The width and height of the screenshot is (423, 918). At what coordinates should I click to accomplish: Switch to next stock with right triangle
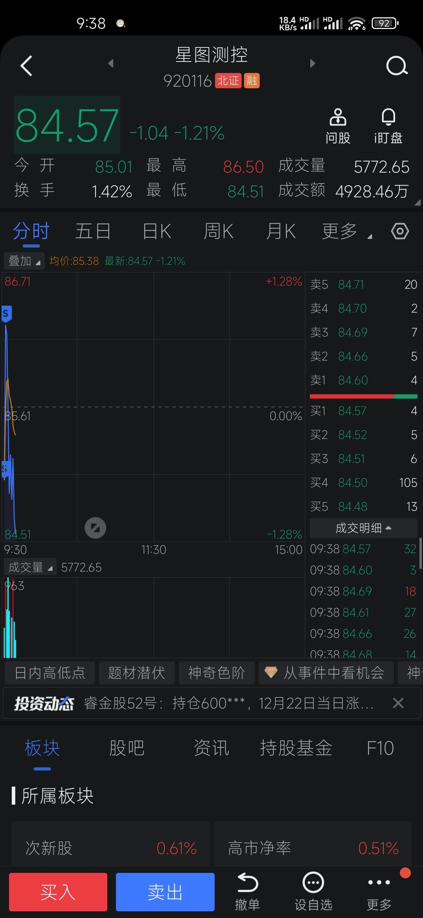pos(312,63)
